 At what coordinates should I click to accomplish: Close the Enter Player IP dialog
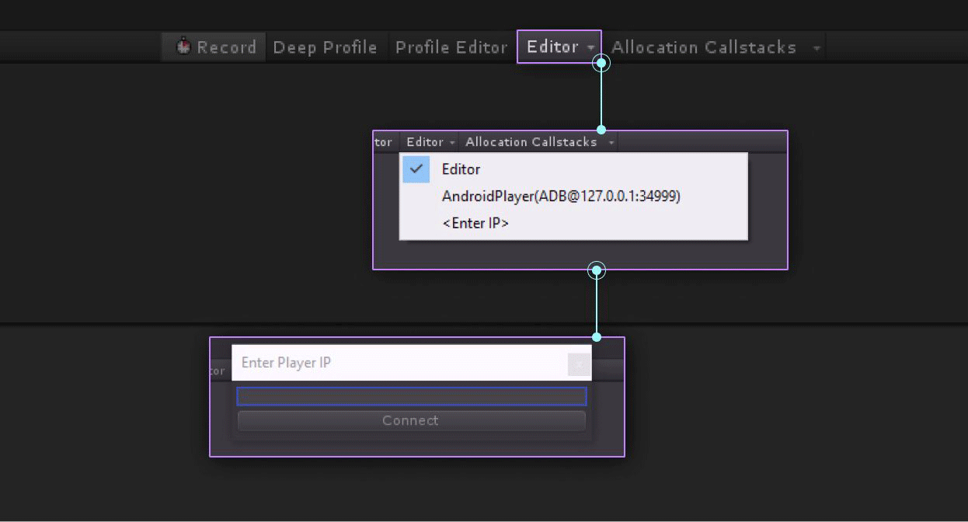pos(579,364)
